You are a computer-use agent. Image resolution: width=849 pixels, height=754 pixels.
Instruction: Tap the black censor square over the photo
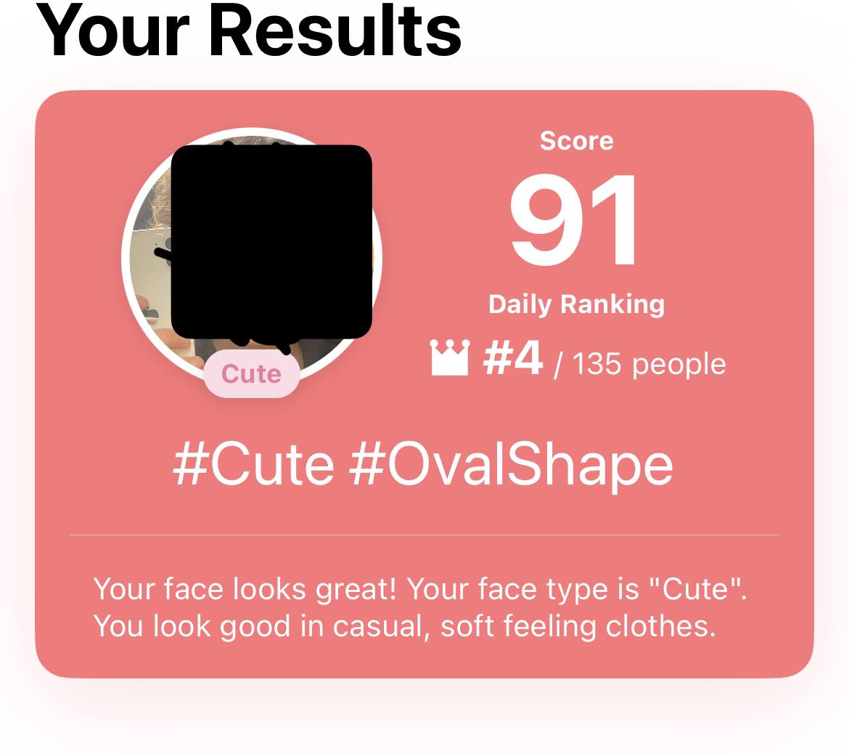coord(272,243)
